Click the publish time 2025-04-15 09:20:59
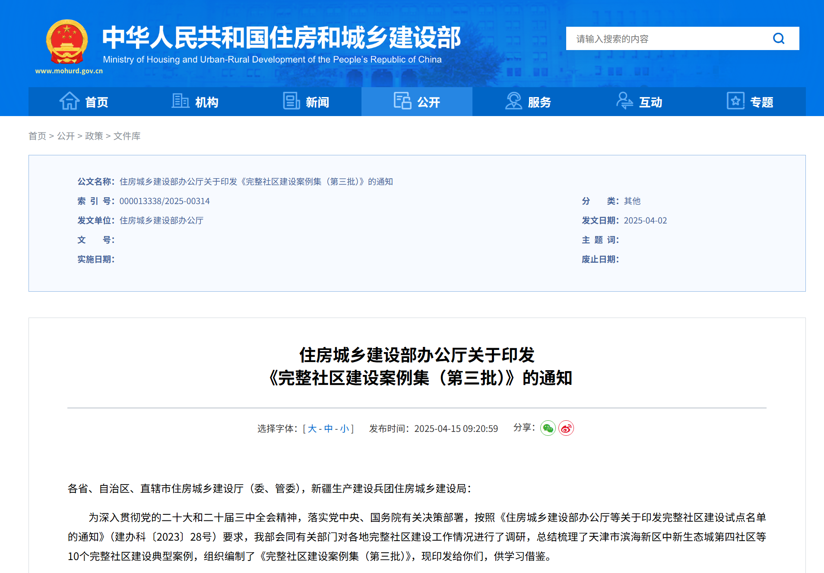This screenshot has width=824, height=573. [x=456, y=428]
